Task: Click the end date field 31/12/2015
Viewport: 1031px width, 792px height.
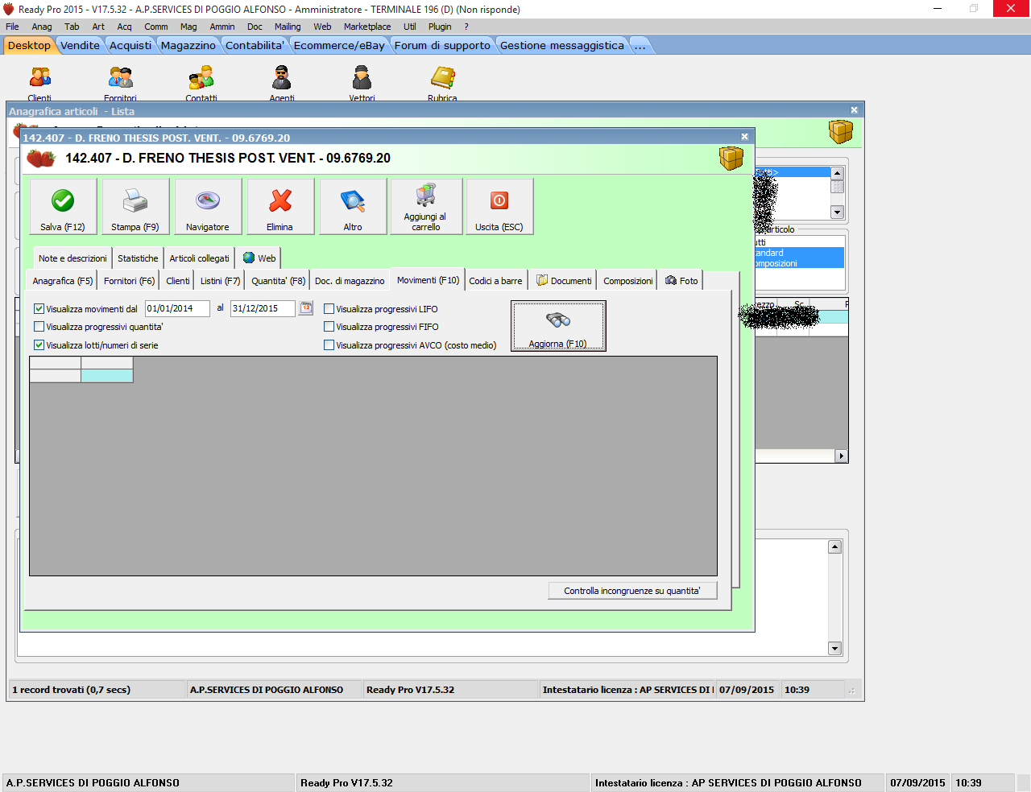Action: [x=263, y=308]
